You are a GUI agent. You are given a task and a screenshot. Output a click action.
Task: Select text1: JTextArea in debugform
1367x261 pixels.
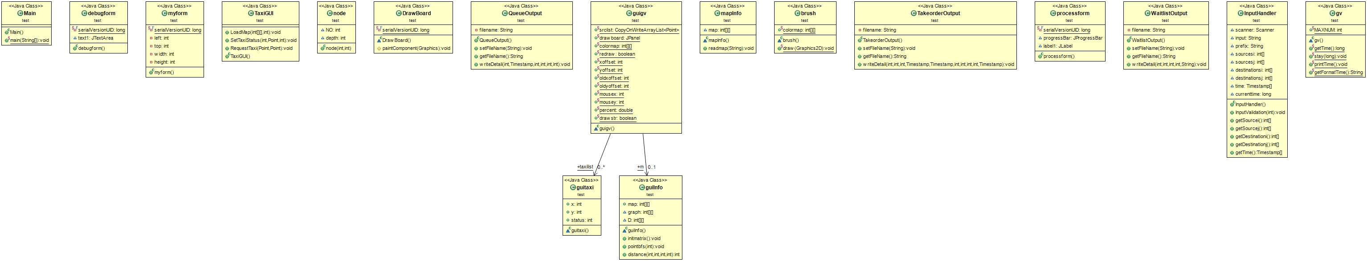click(94, 38)
